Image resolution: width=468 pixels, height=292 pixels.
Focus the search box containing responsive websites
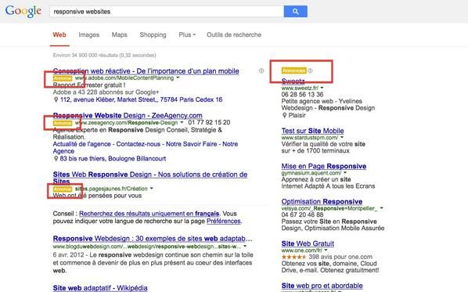coord(167,12)
